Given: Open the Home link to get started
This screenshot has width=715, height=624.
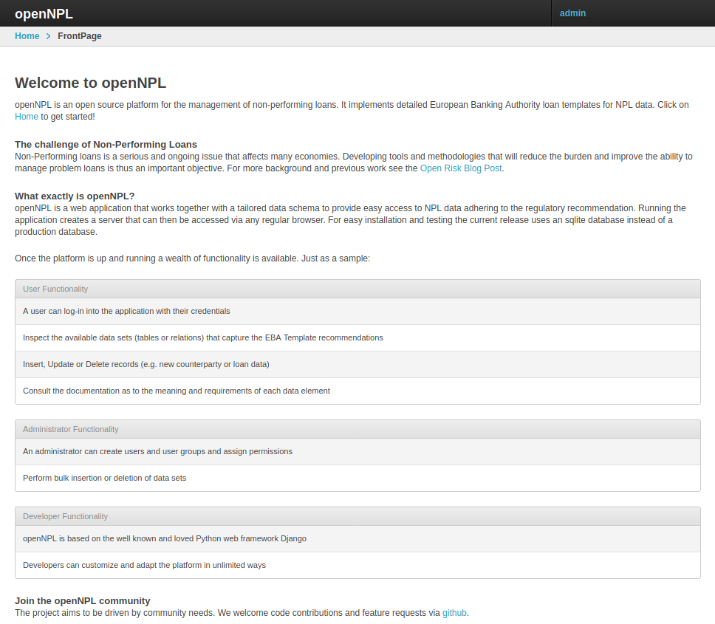Looking at the screenshot, I should tap(26, 116).
